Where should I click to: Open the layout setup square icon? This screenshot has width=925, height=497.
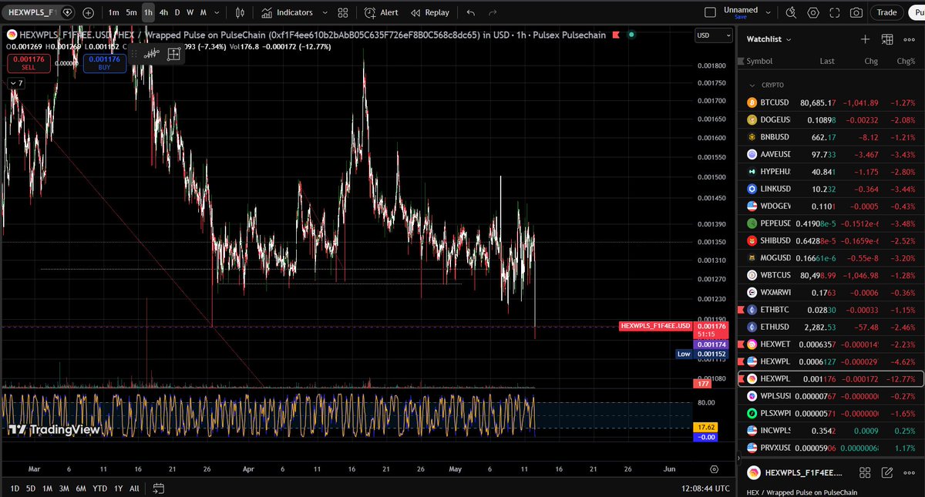(711, 12)
